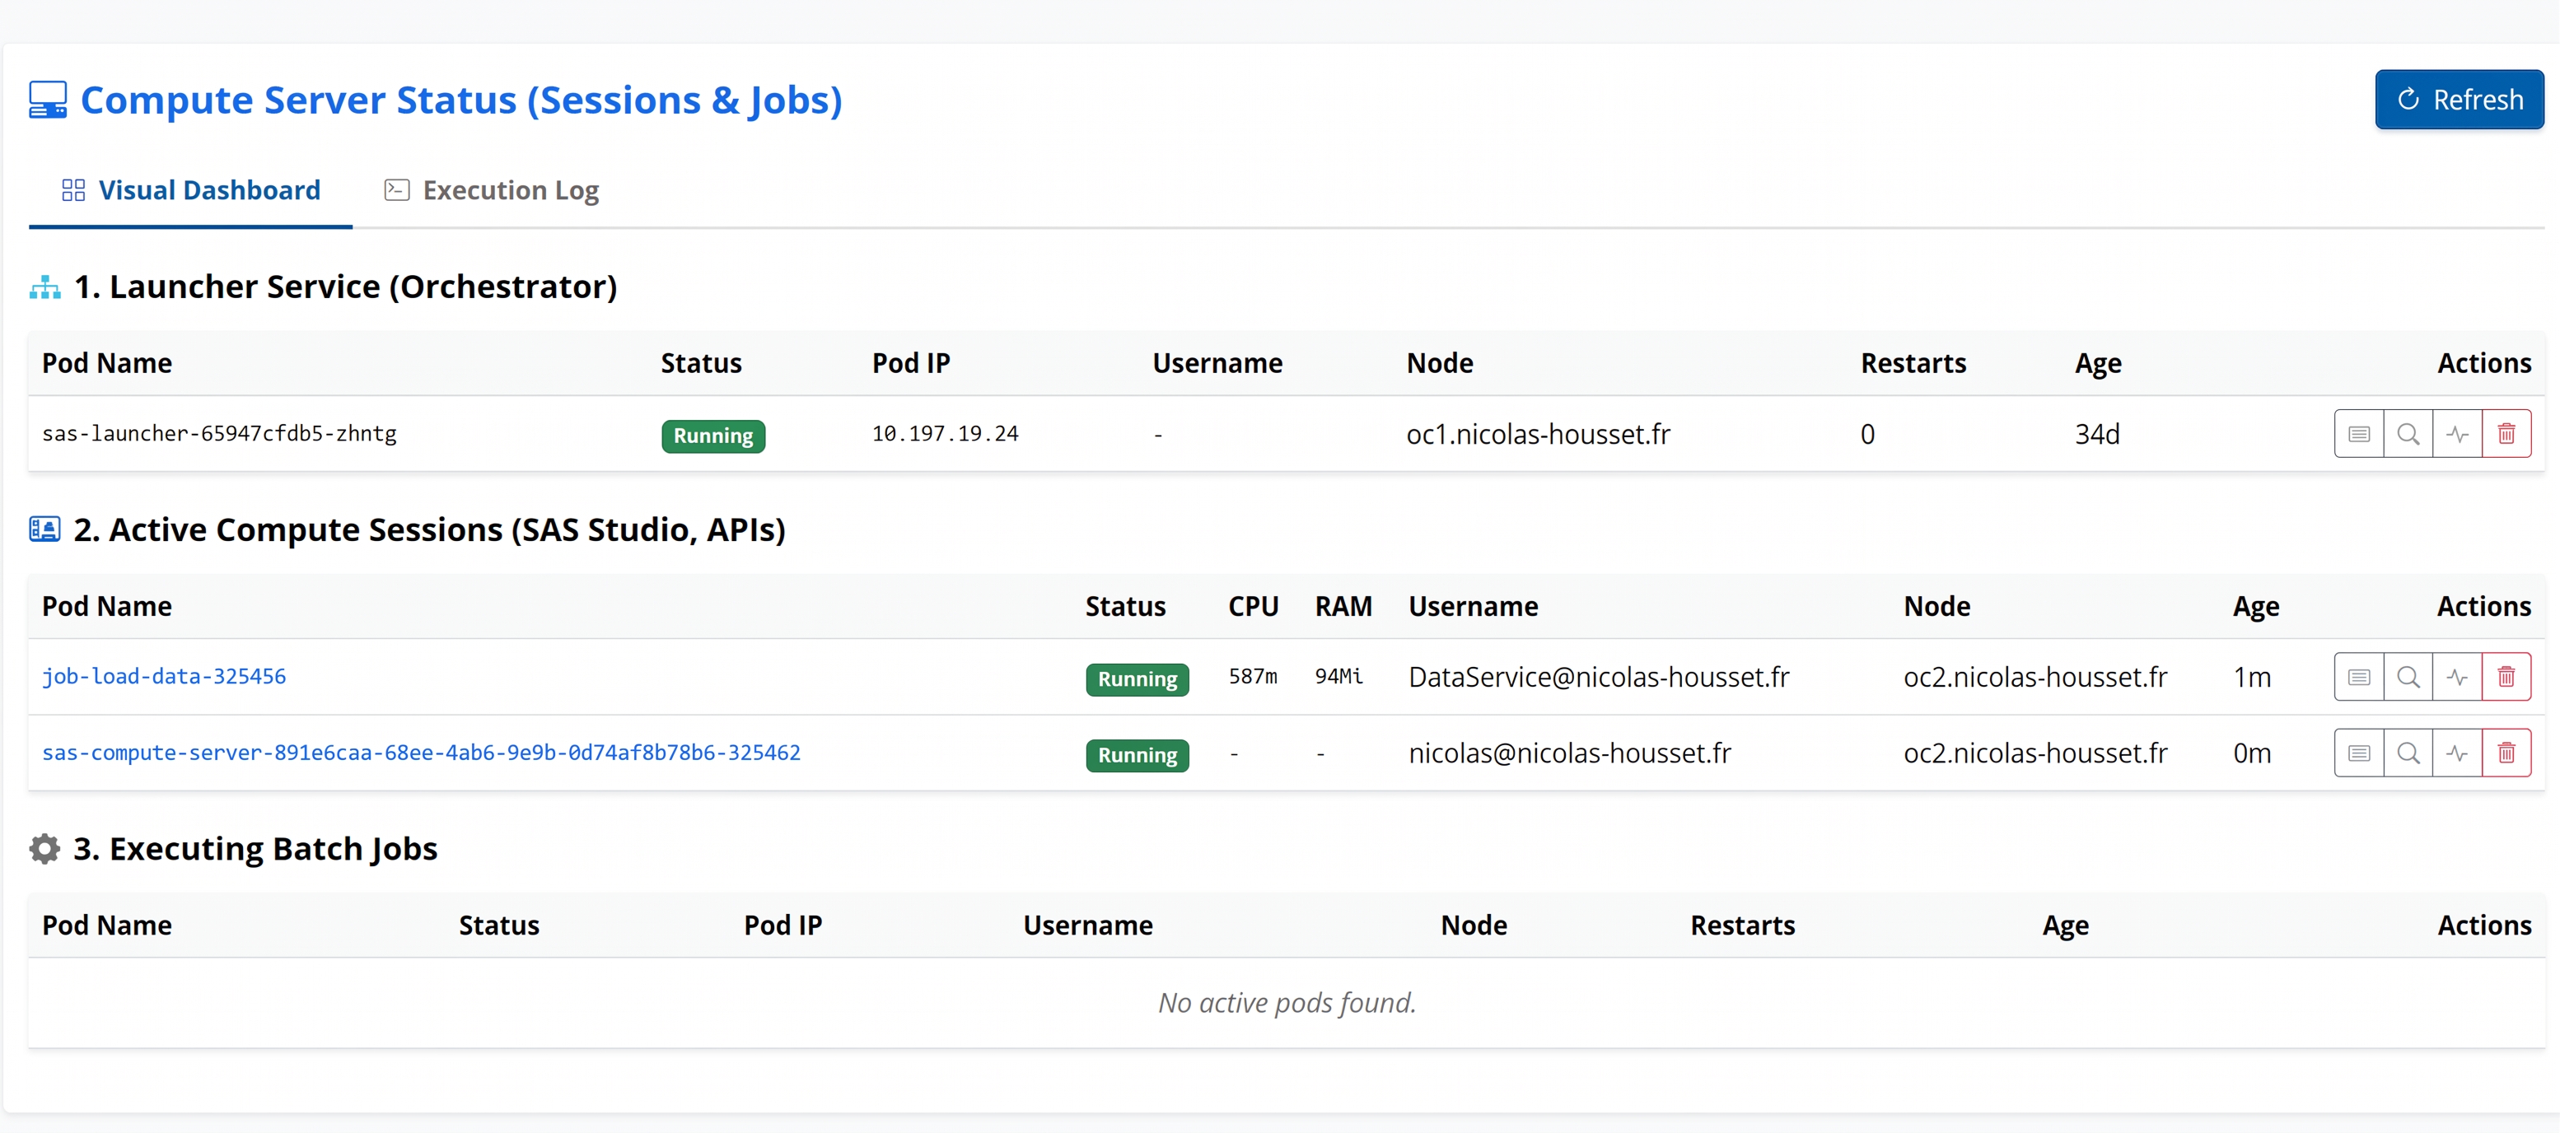2560x1133 pixels.
Task: Click the Refresh button
Action: point(2459,100)
